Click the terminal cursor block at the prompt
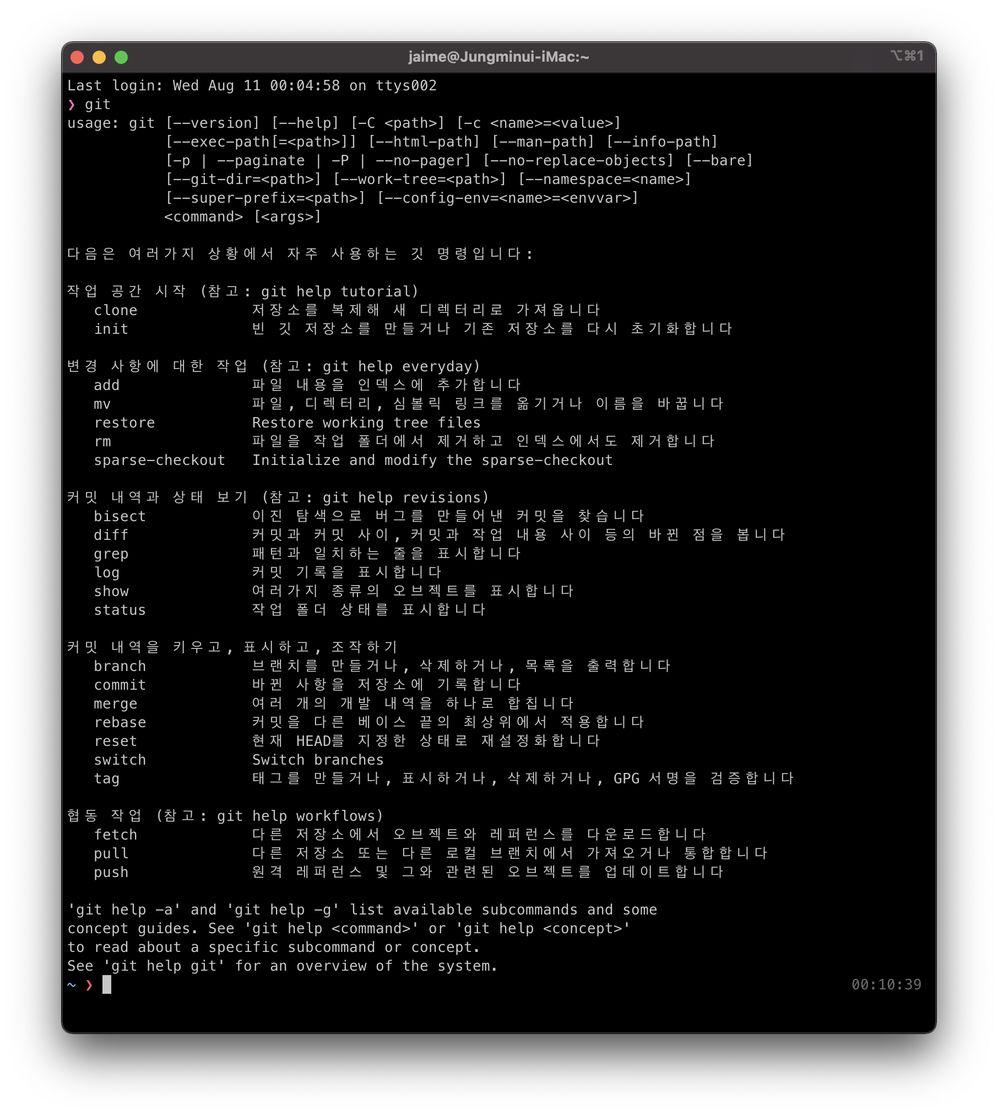This screenshot has height=1115, width=998. point(107,985)
